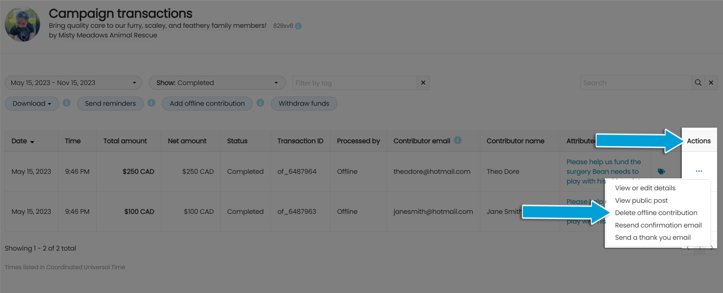Click the info icon beside campaign code 82Bxv8

[x=298, y=25]
